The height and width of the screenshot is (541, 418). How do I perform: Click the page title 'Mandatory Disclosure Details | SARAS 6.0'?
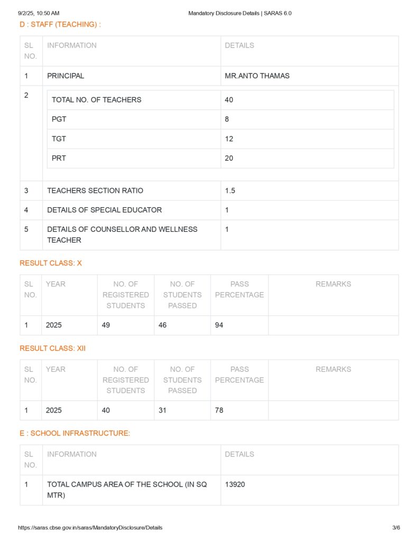[239, 13]
